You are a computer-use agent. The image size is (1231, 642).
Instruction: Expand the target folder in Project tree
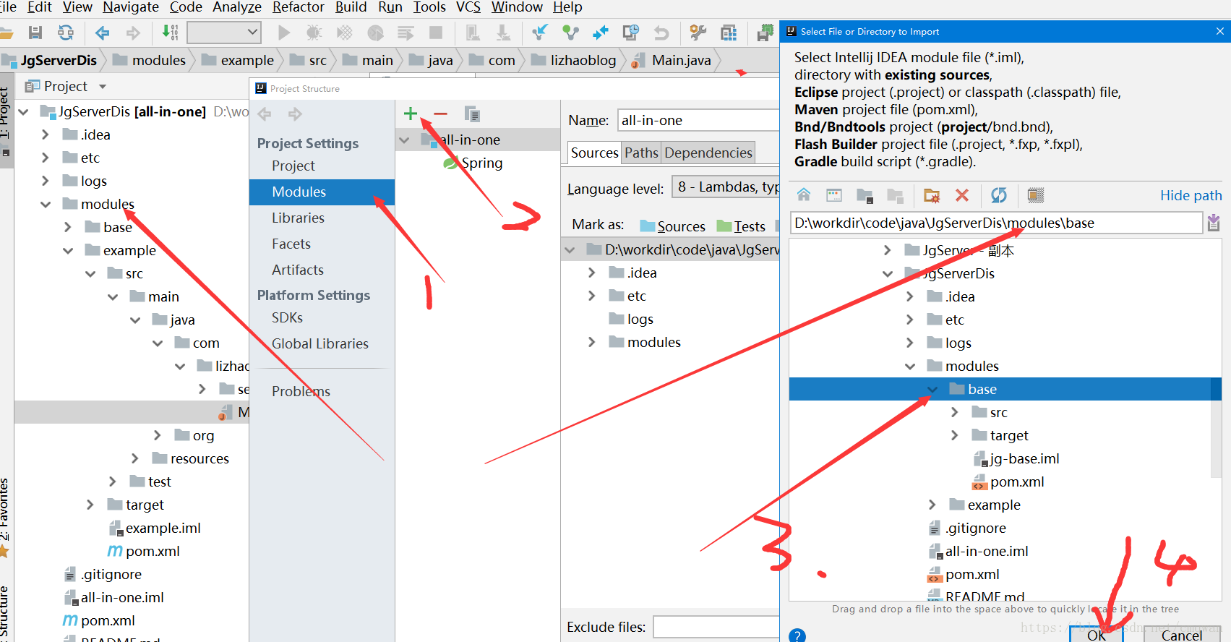tap(90, 505)
